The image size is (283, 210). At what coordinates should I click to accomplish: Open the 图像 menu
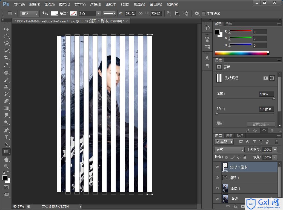tap(50, 4)
